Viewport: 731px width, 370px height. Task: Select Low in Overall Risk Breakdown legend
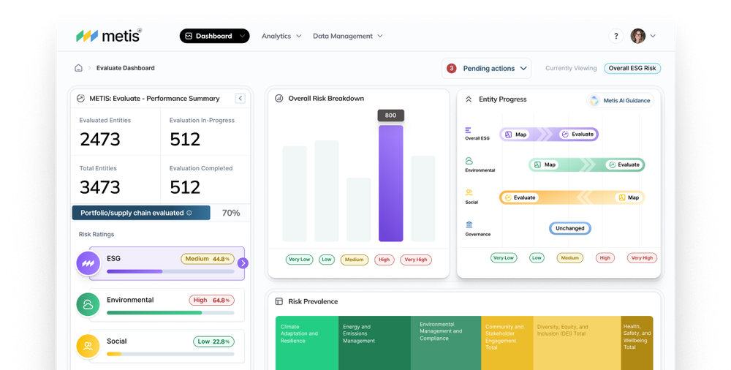pos(327,260)
